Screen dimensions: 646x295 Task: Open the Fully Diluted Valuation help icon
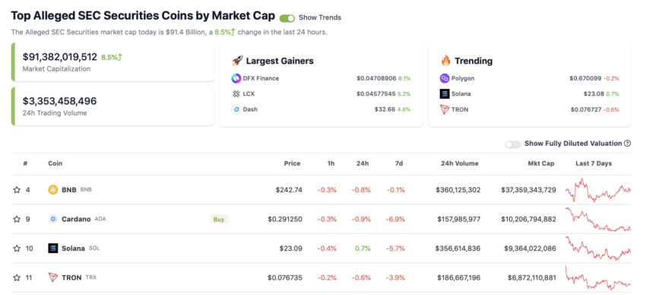point(628,144)
